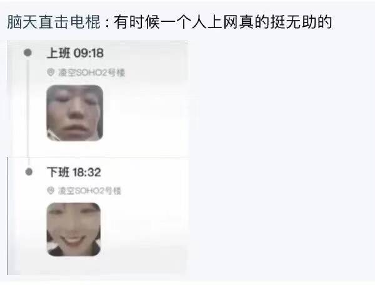Select the 下班 timeline dot marker

pyautogui.click(x=29, y=171)
